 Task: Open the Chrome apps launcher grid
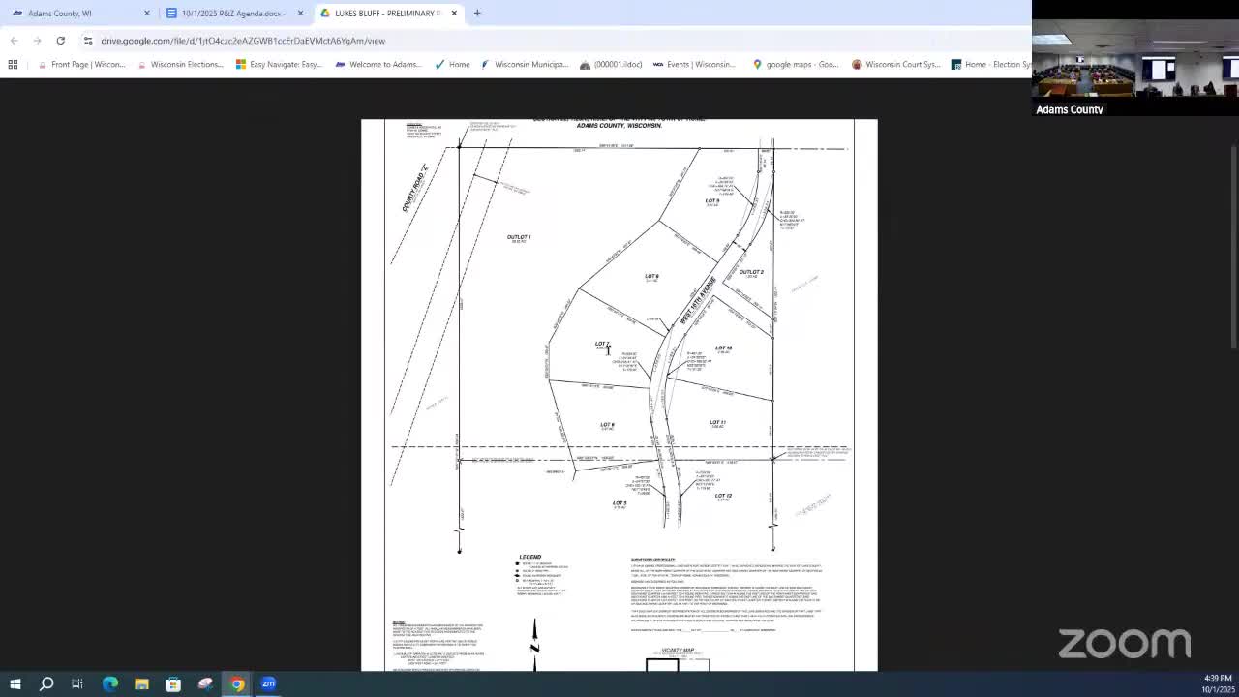(13, 64)
